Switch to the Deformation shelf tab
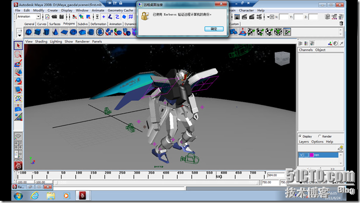 tap(98, 24)
